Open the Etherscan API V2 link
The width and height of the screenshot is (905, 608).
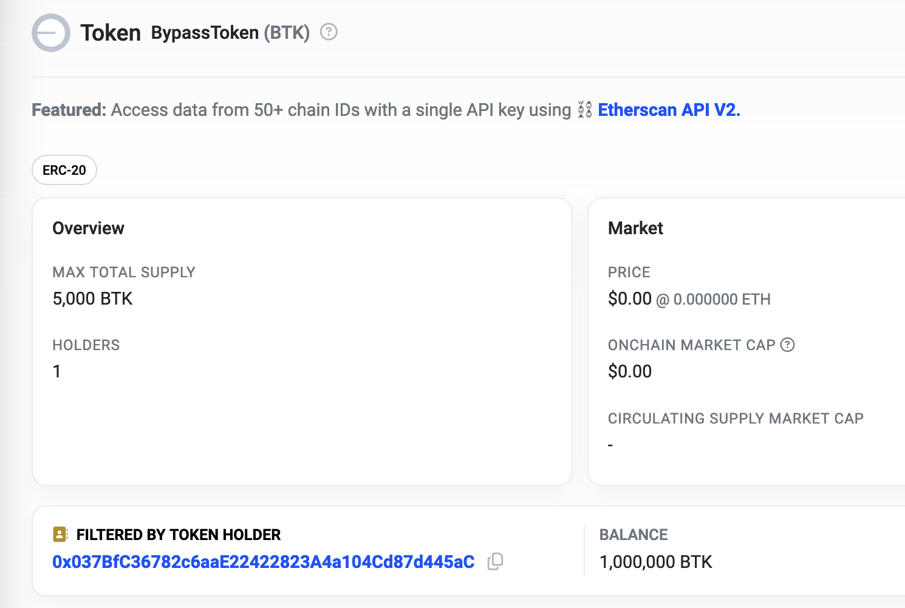[x=669, y=110]
